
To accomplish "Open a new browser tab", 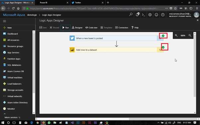I will 108,3.
